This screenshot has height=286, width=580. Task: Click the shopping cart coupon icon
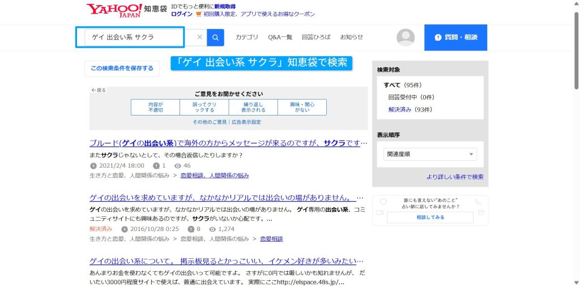[x=199, y=14]
